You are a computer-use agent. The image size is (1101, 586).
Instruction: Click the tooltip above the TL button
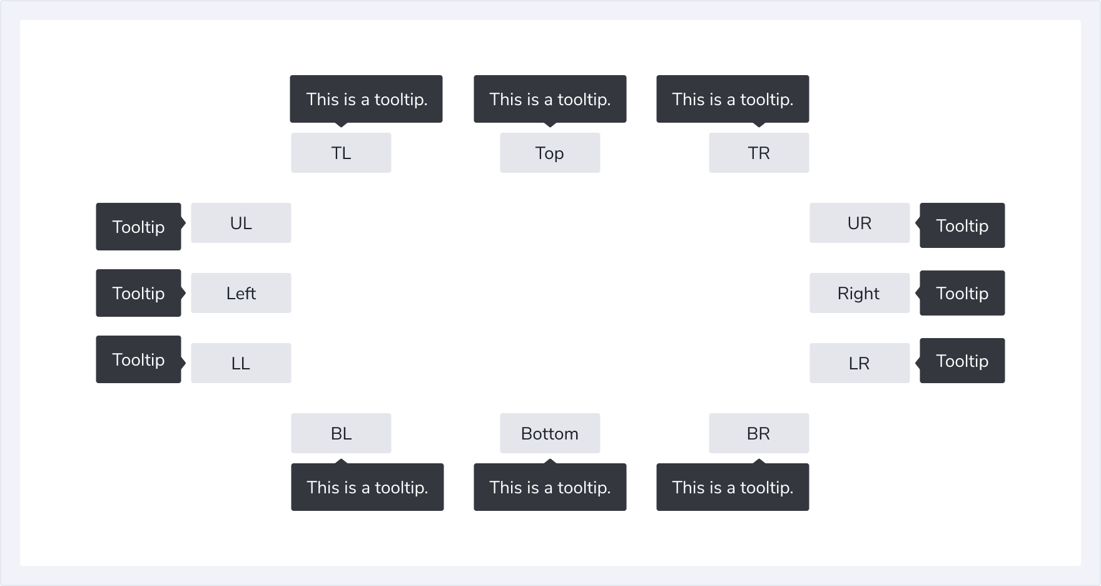(366, 99)
